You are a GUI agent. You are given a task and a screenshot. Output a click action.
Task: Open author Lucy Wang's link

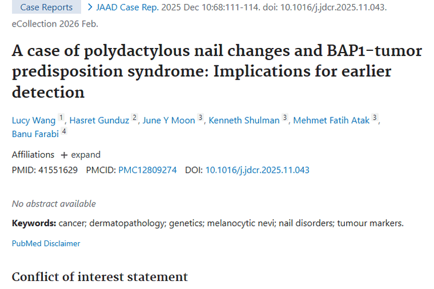[34, 120]
